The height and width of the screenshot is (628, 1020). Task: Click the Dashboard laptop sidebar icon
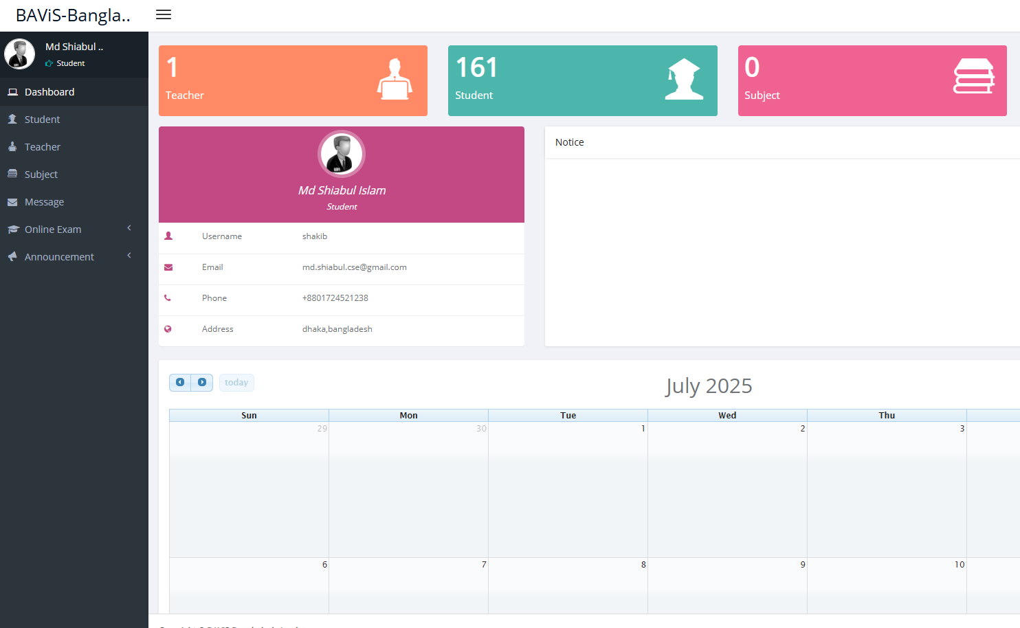tap(12, 92)
